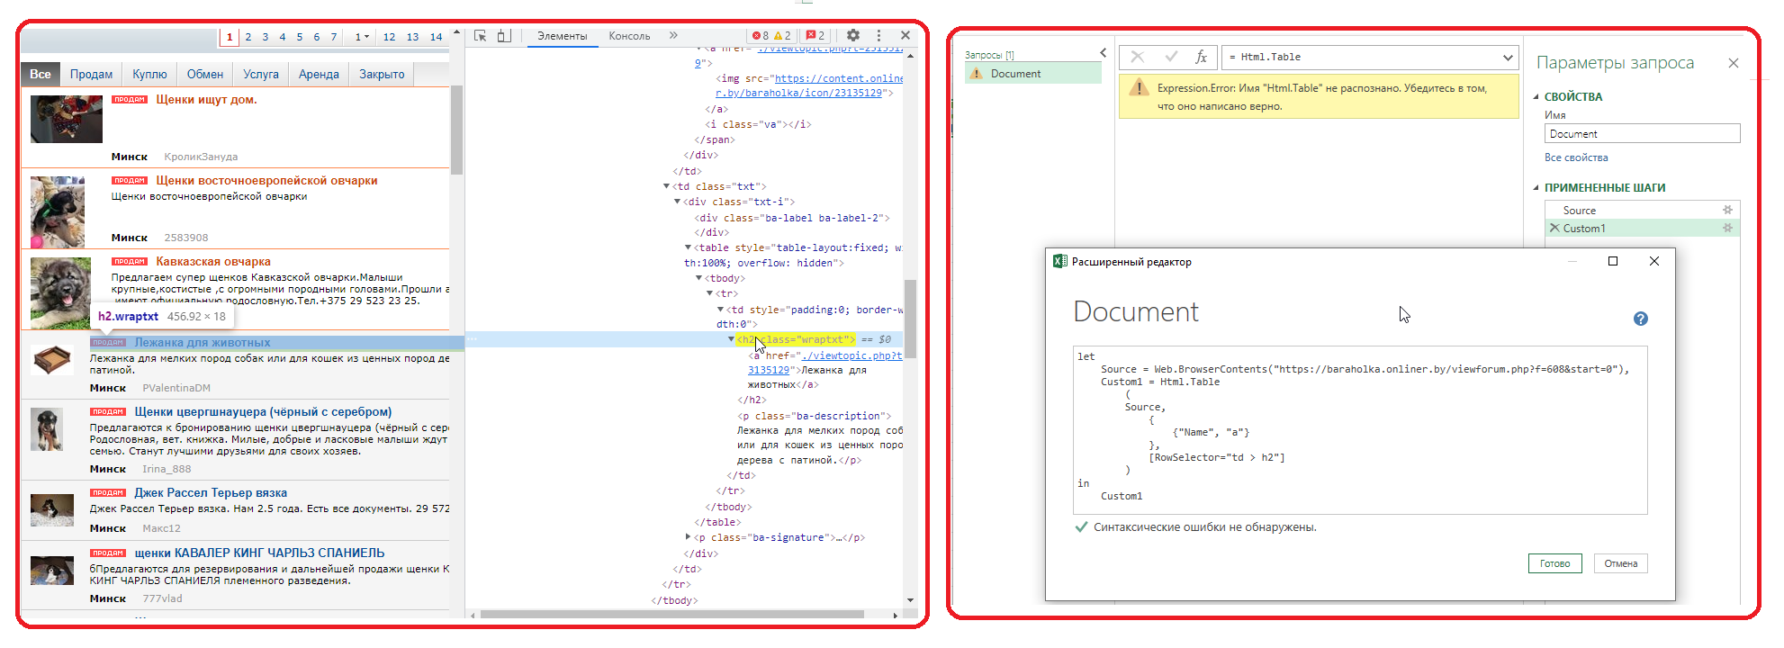
Task: Switch to the Консоль tab
Action: (629, 36)
